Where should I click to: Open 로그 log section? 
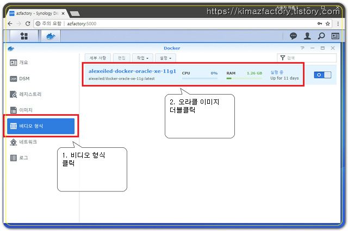click(41, 158)
